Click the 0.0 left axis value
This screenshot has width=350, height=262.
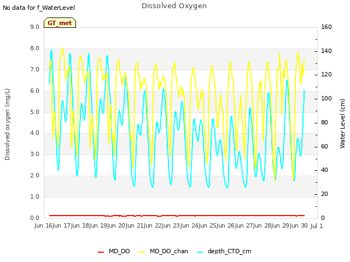click(34, 218)
